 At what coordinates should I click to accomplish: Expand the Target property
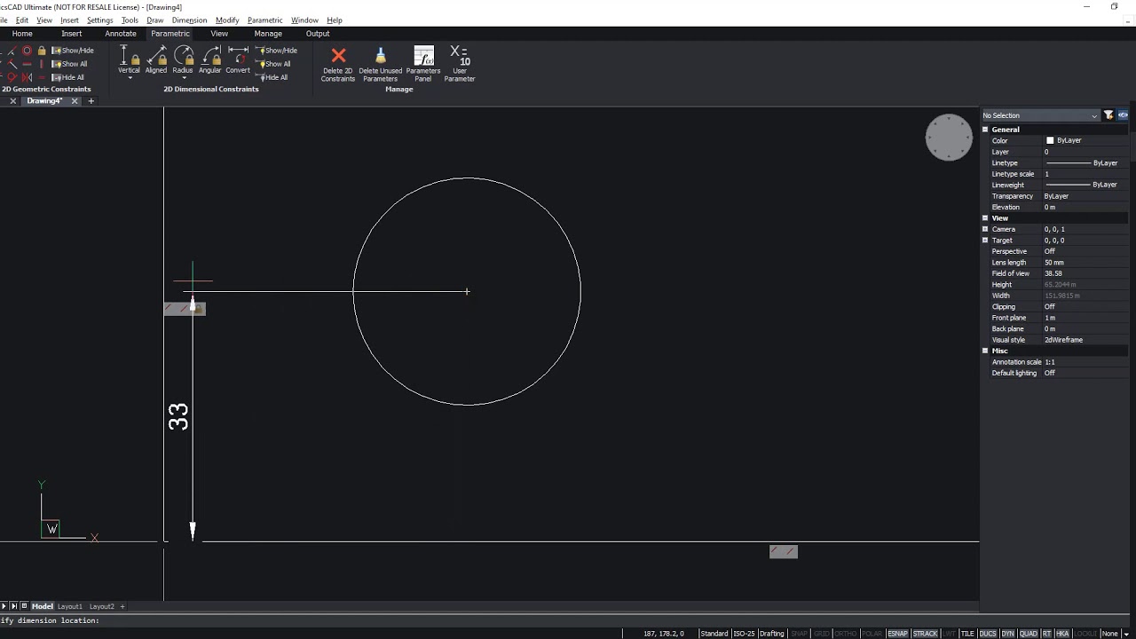(x=985, y=241)
